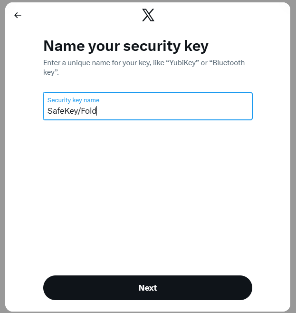Place cursor after "Fold" in the text field

pyautogui.click(x=97, y=111)
